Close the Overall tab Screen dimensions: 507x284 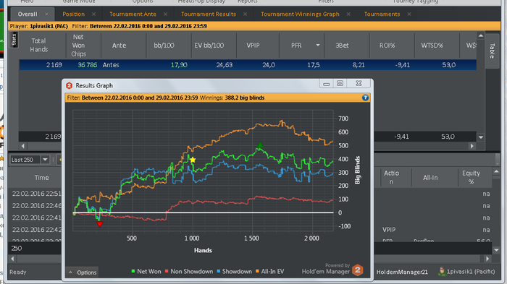(46, 14)
